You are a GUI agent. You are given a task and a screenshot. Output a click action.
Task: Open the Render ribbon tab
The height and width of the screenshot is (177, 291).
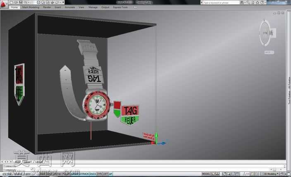click(x=47, y=7)
